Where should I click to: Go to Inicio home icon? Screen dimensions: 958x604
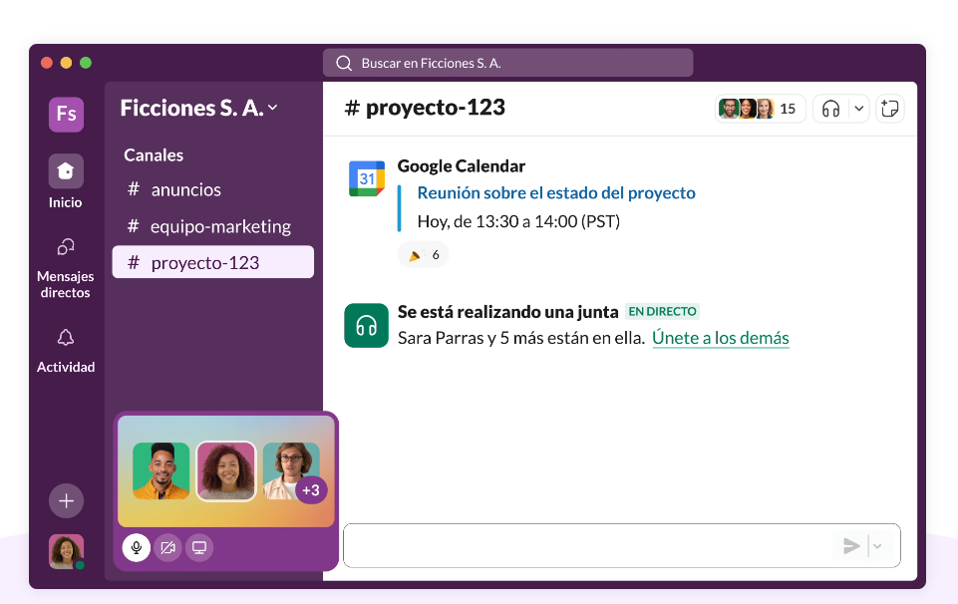[x=66, y=171]
